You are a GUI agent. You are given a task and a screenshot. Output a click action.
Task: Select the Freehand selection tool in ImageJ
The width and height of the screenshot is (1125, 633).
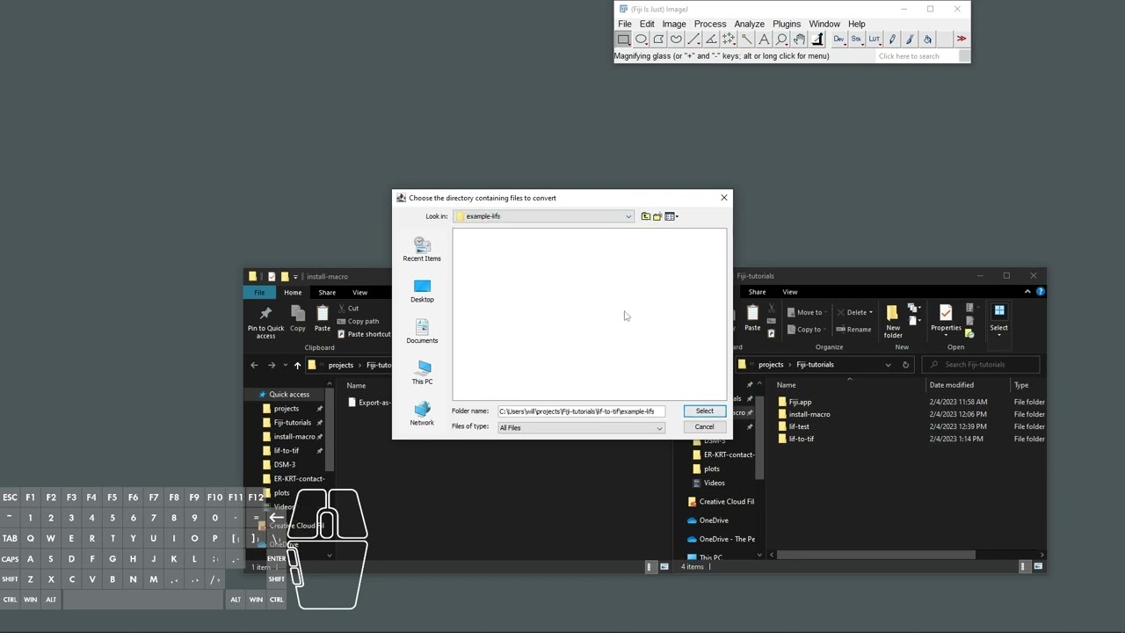(676, 39)
